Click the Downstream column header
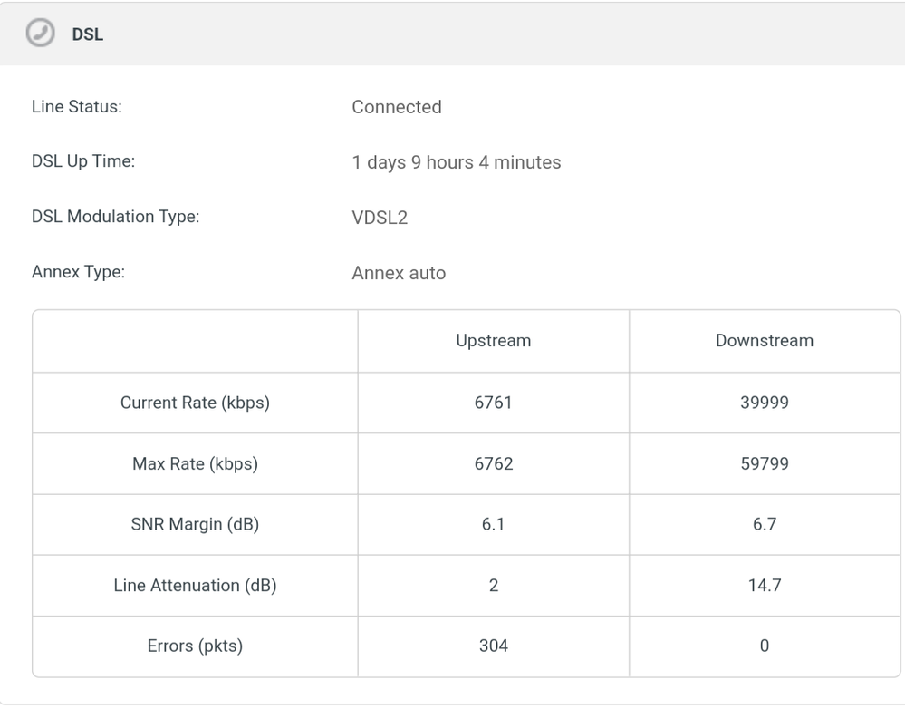This screenshot has height=719, width=905. pos(765,341)
